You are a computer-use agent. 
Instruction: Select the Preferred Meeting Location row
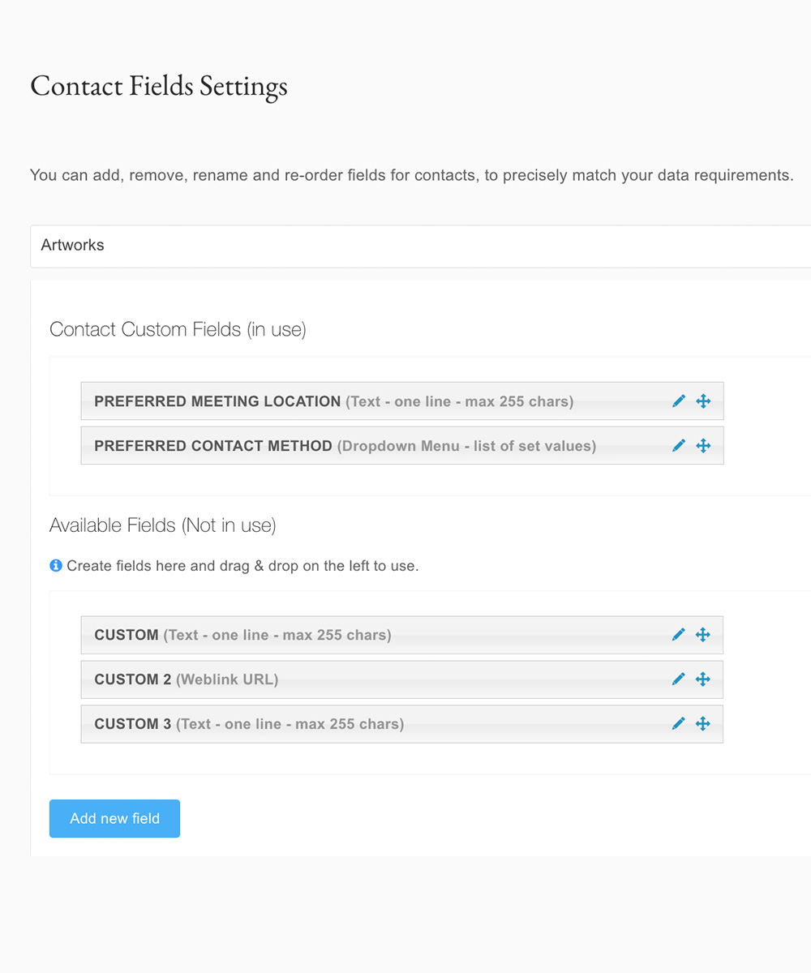(x=402, y=401)
